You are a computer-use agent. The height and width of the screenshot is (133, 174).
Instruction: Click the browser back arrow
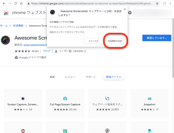pyautogui.click(x=4, y=3)
